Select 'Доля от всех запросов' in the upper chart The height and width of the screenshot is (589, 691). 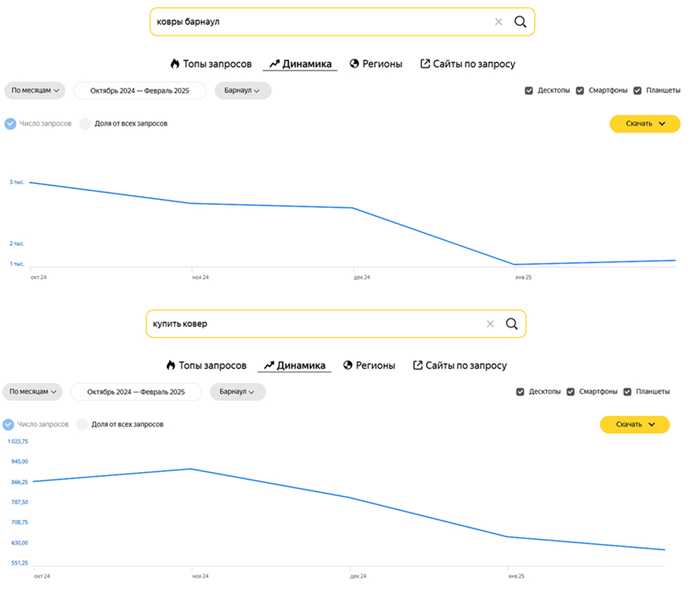click(x=85, y=124)
